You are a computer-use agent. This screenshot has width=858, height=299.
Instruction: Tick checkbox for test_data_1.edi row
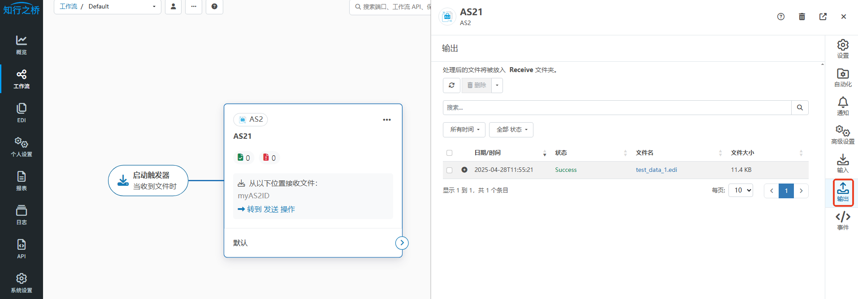449,170
